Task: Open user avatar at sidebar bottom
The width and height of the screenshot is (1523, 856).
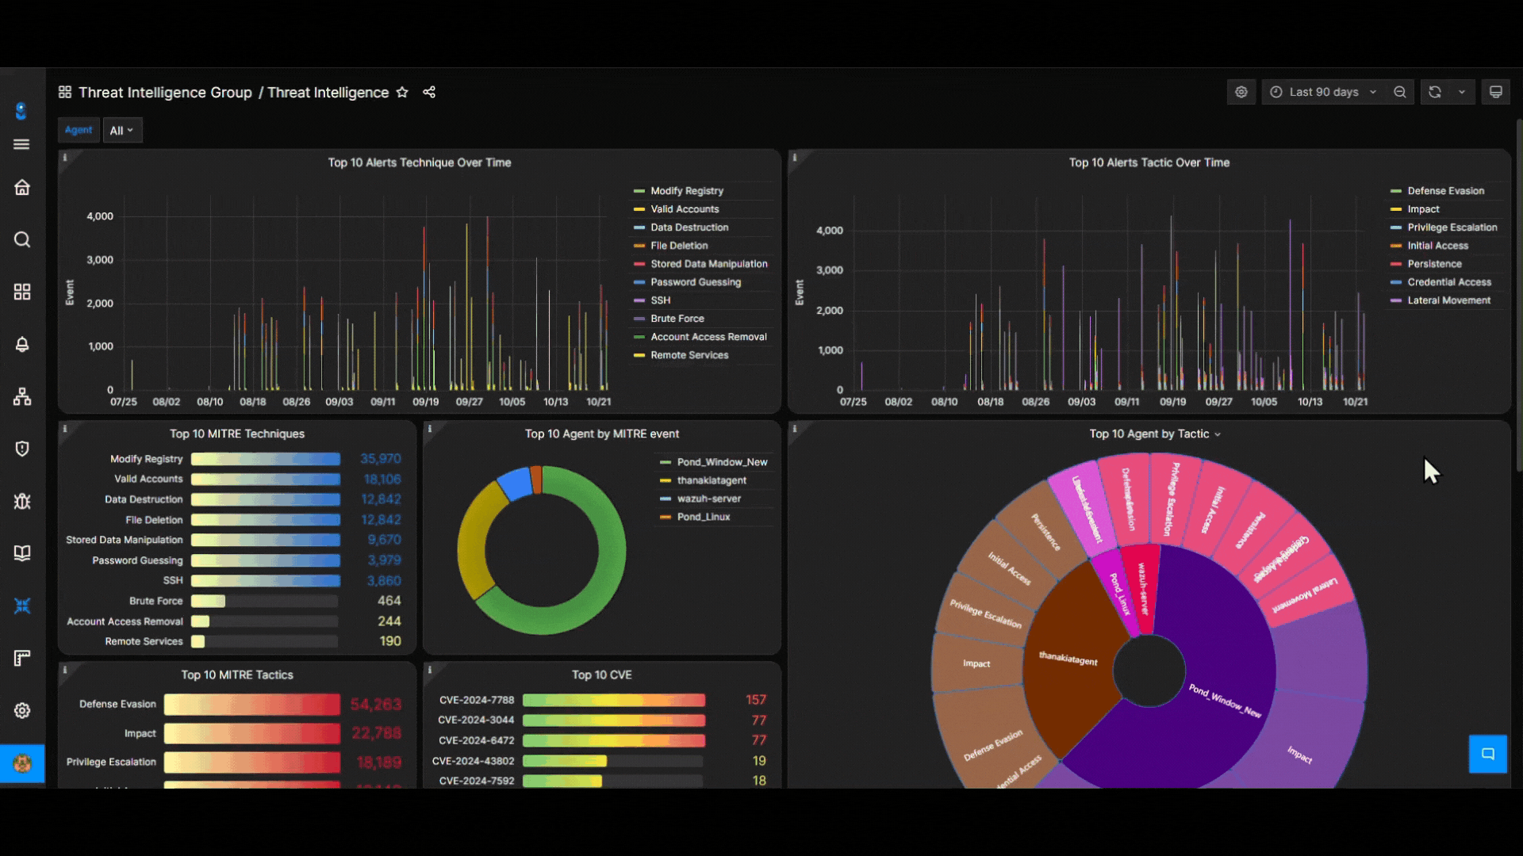Action: pos(22,763)
